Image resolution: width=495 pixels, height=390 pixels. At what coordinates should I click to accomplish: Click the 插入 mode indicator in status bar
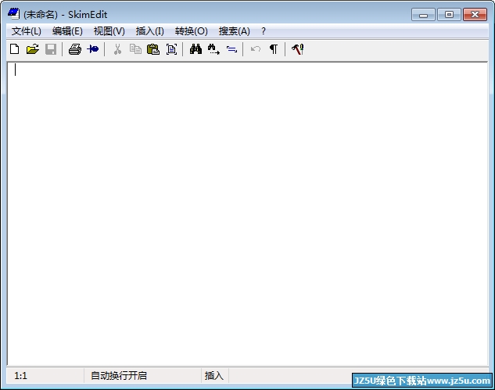(x=214, y=376)
